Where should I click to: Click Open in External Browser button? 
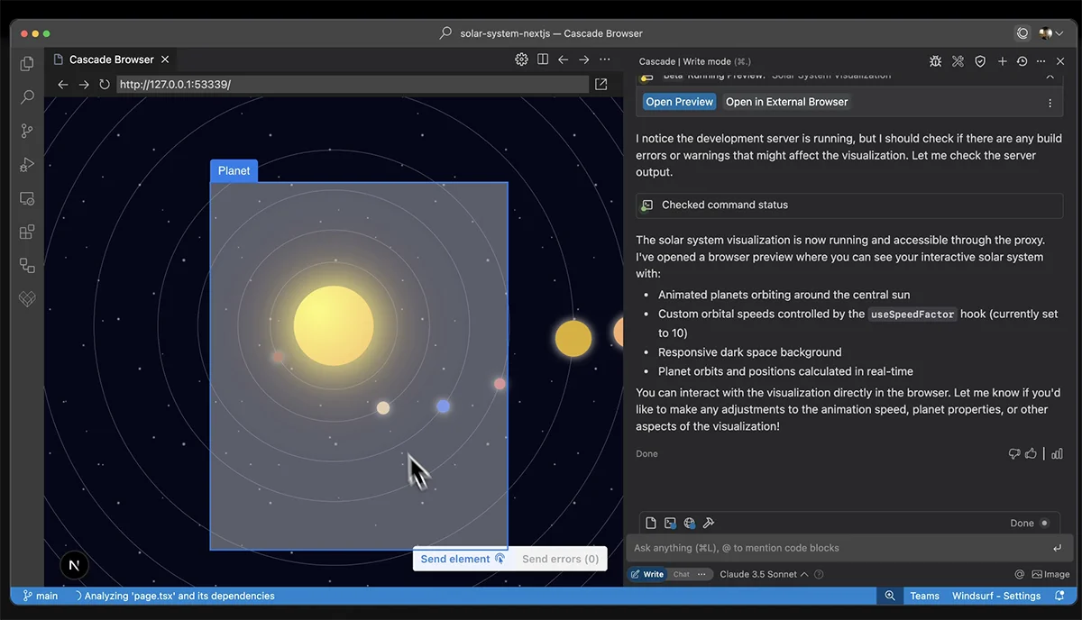tap(787, 102)
